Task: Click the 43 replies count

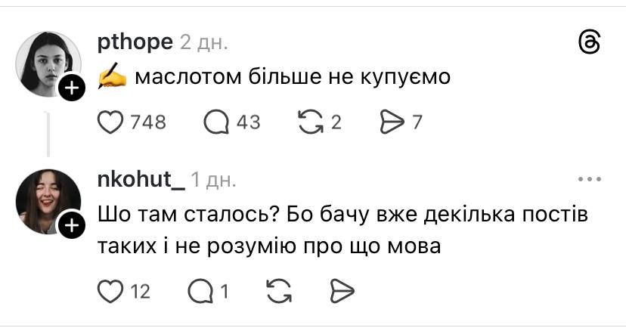Action: click(248, 122)
